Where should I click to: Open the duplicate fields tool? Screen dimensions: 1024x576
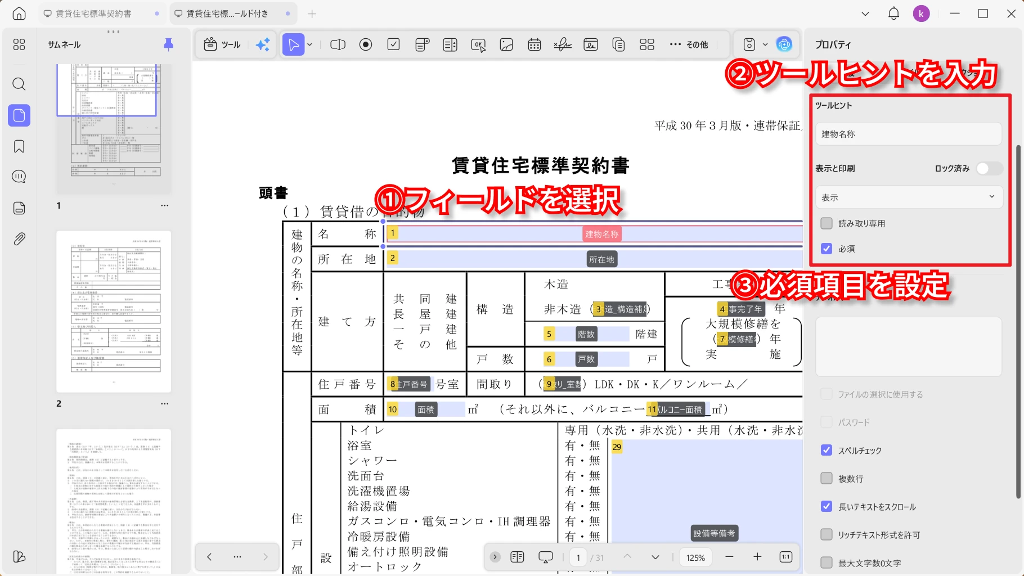pyautogui.click(x=619, y=44)
